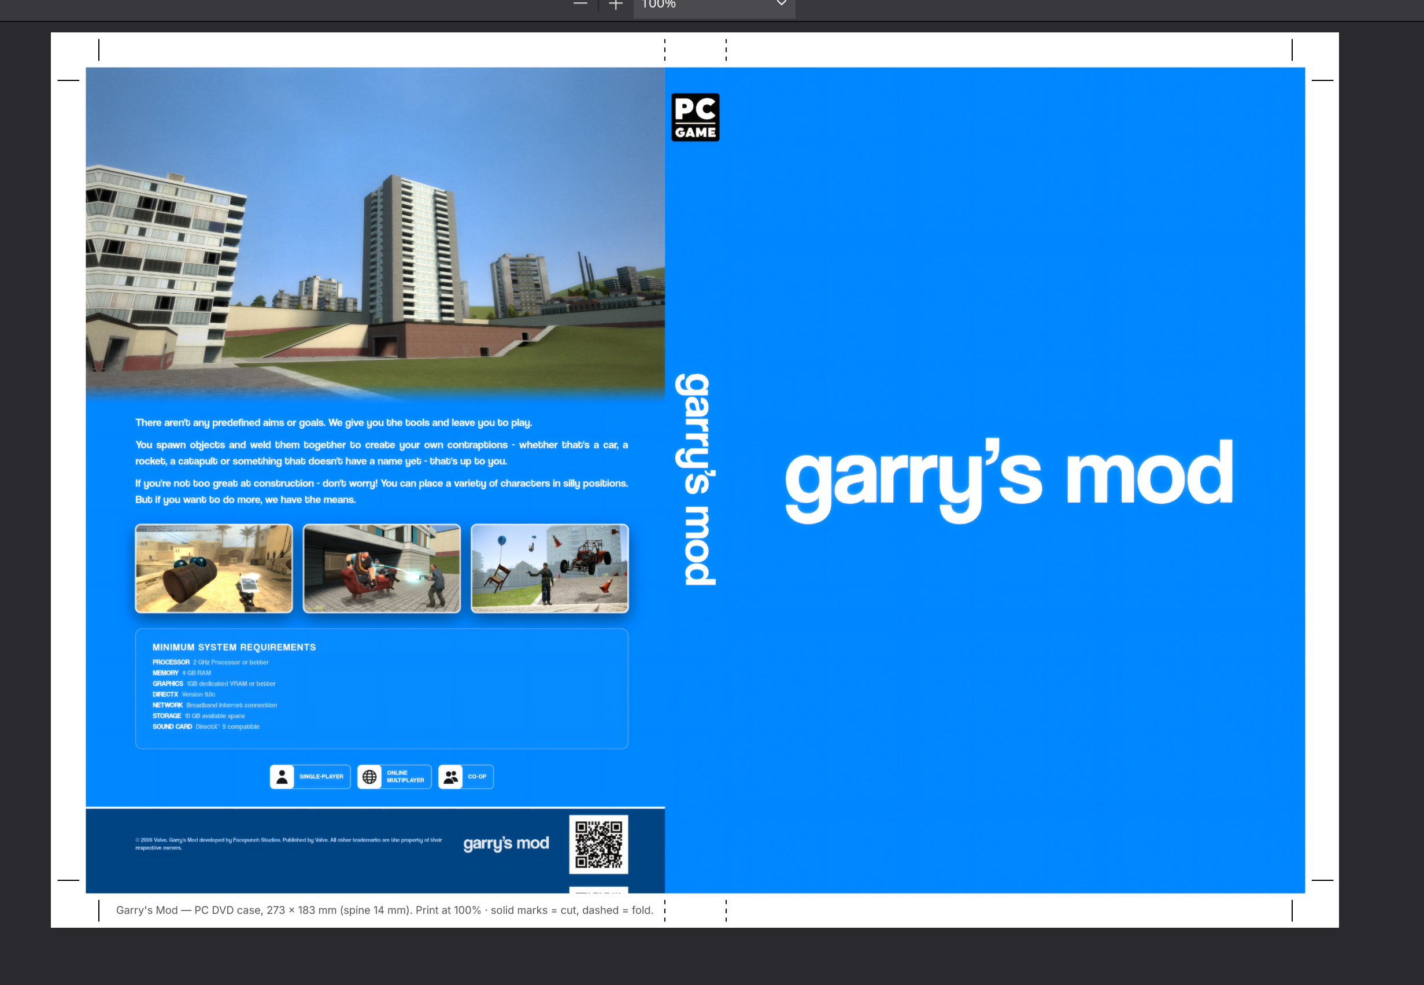Click the "CO-OP" badge label
This screenshot has width=1424, height=985.
pyautogui.click(x=477, y=777)
